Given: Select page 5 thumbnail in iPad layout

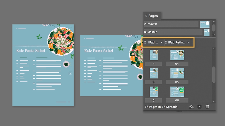Looking at the screenshot, I should tap(154, 73).
